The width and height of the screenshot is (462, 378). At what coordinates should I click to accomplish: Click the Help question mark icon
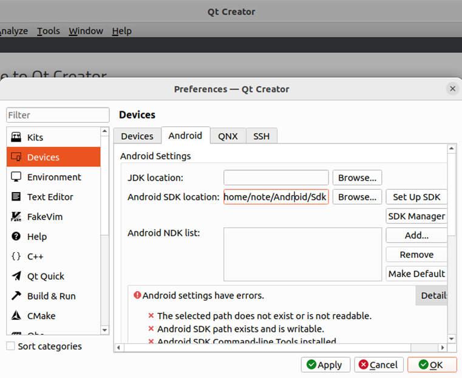point(16,236)
